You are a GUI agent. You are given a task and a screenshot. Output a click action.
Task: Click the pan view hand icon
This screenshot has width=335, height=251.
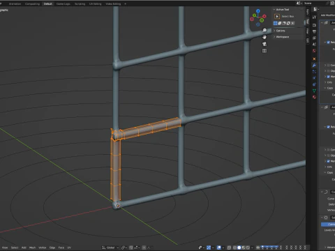coord(265,37)
